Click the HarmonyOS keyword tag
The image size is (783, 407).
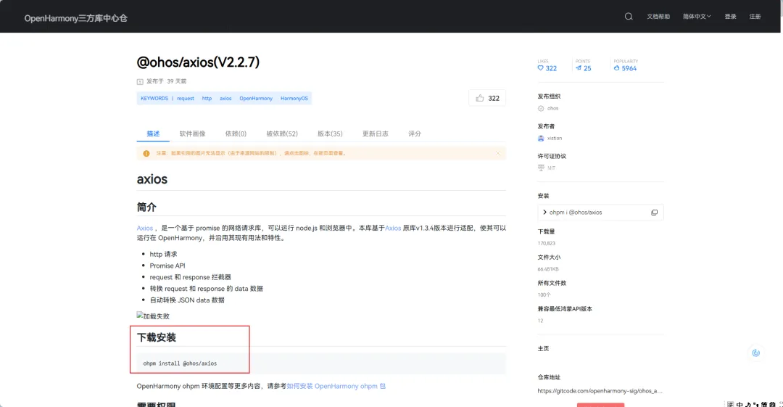pyautogui.click(x=294, y=99)
